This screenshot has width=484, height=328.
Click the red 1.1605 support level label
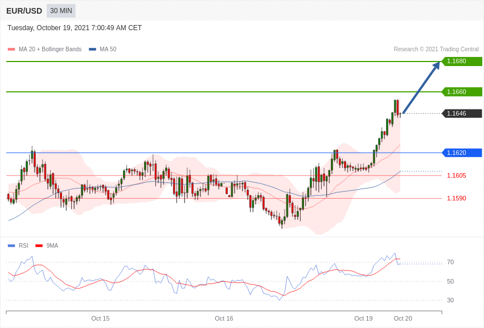tap(457, 175)
